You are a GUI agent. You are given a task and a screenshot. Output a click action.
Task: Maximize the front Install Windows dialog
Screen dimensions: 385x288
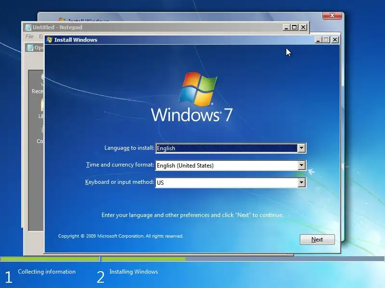point(326,40)
